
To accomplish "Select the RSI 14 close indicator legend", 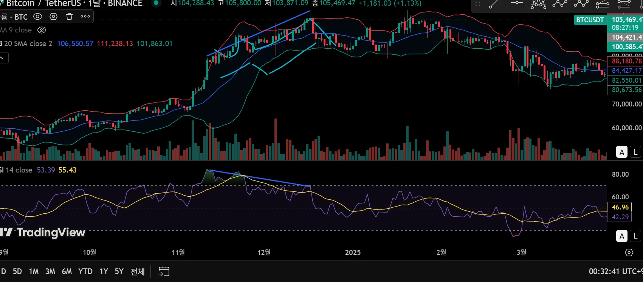I will coord(16,170).
